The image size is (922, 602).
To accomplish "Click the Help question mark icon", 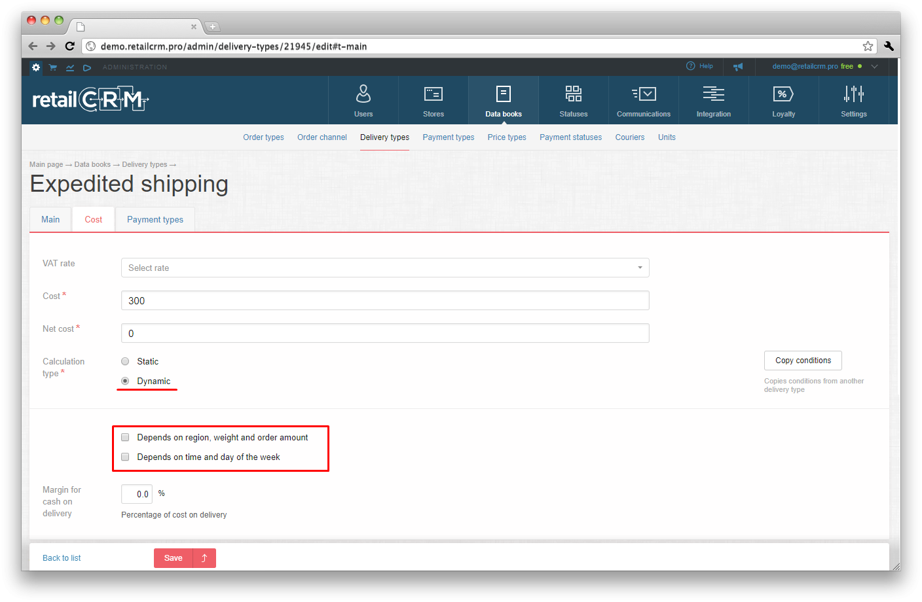I will pyautogui.click(x=690, y=66).
